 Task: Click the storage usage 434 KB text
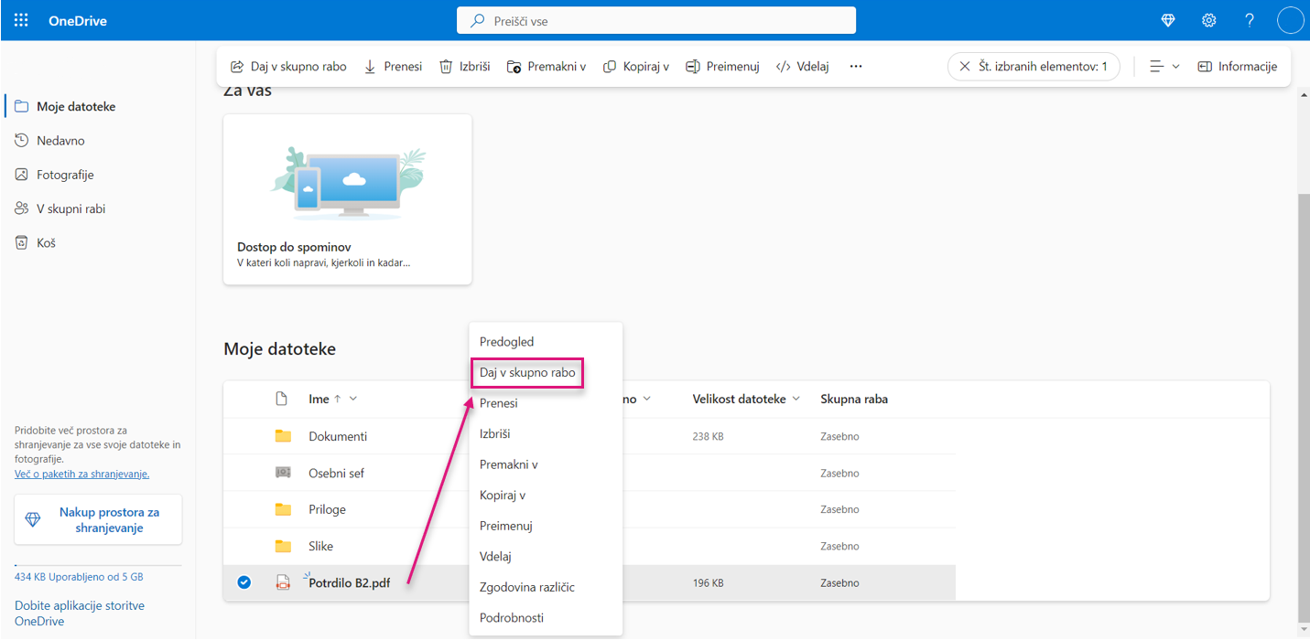pos(79,577)
